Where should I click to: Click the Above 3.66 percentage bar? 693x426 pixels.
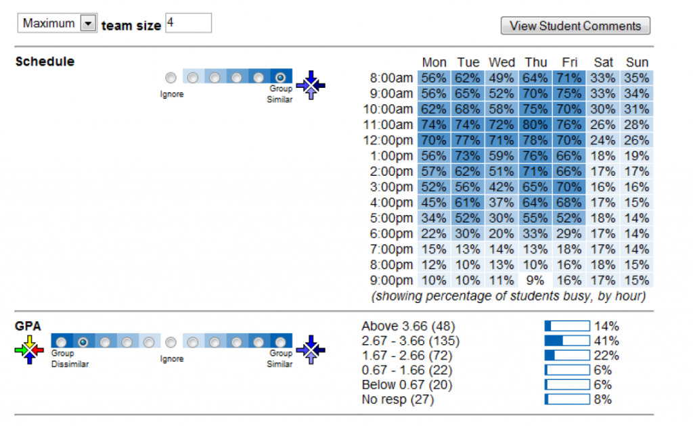coord(567,326)
